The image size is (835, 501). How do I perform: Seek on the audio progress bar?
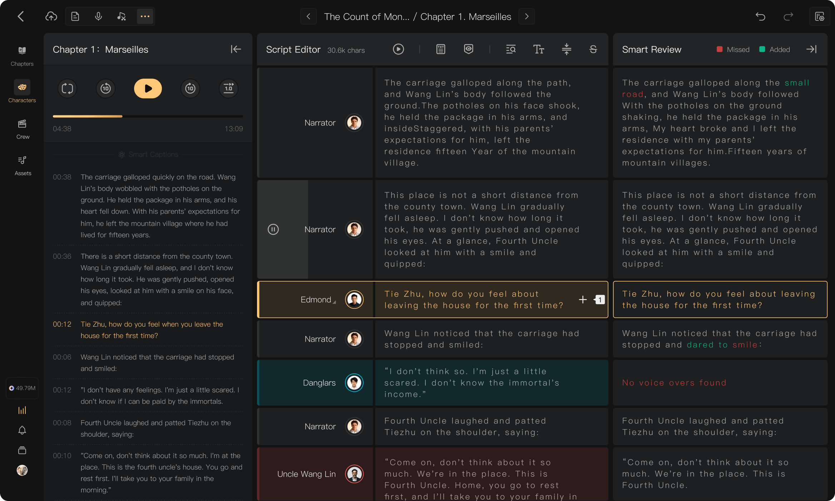(x=148, y=116)
